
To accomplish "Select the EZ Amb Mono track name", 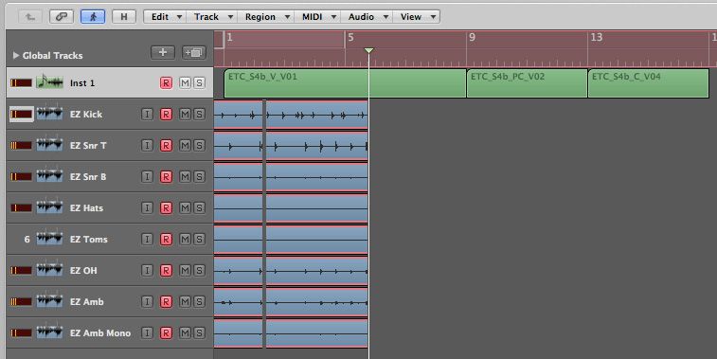I will (100, 332).
